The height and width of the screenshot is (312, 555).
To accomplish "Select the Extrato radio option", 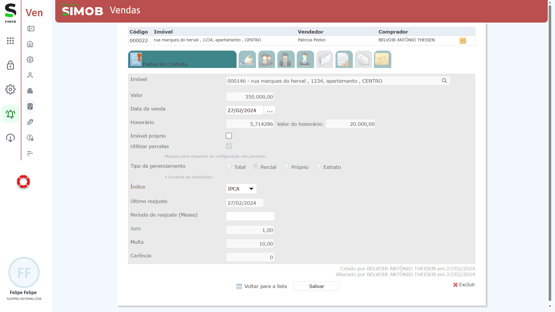I will 318,166.
